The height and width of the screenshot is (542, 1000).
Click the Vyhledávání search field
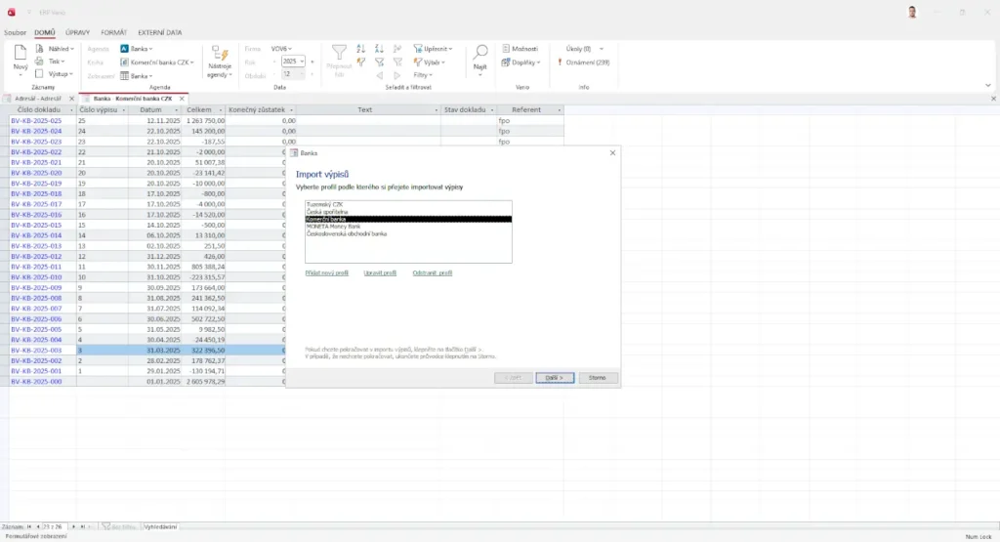(x=161, y=526)
